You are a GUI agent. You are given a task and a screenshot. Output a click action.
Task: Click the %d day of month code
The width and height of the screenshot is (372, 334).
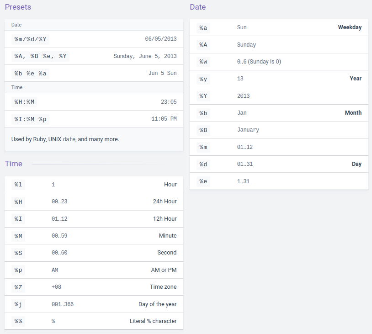click(x=203, y=164)
